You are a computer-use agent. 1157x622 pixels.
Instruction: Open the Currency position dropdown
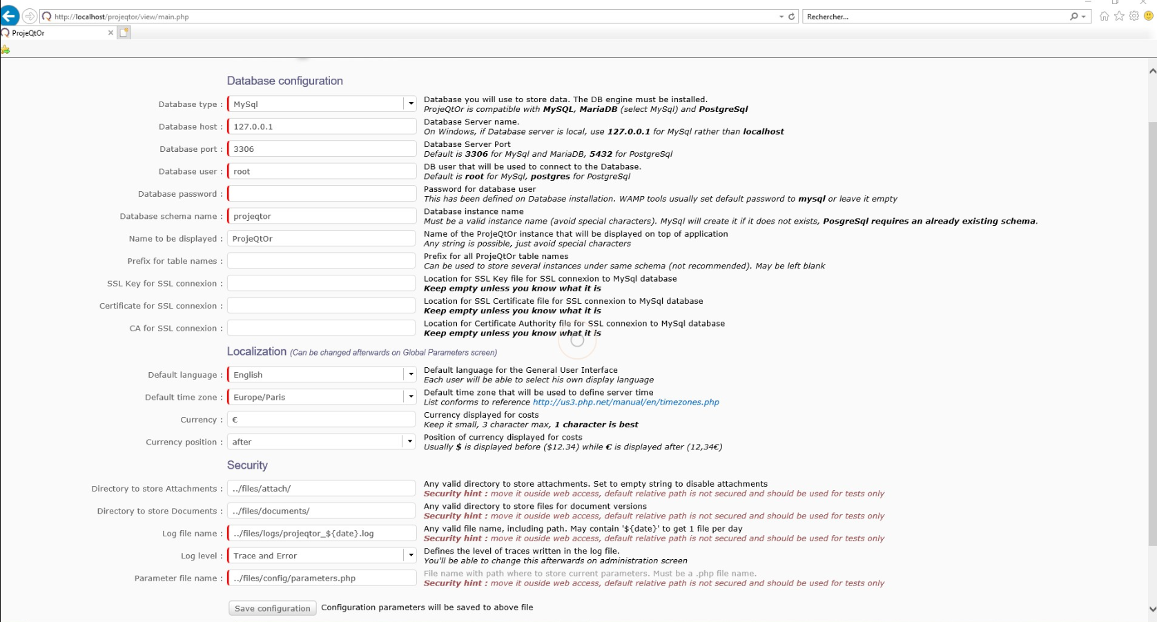point(409,442)
